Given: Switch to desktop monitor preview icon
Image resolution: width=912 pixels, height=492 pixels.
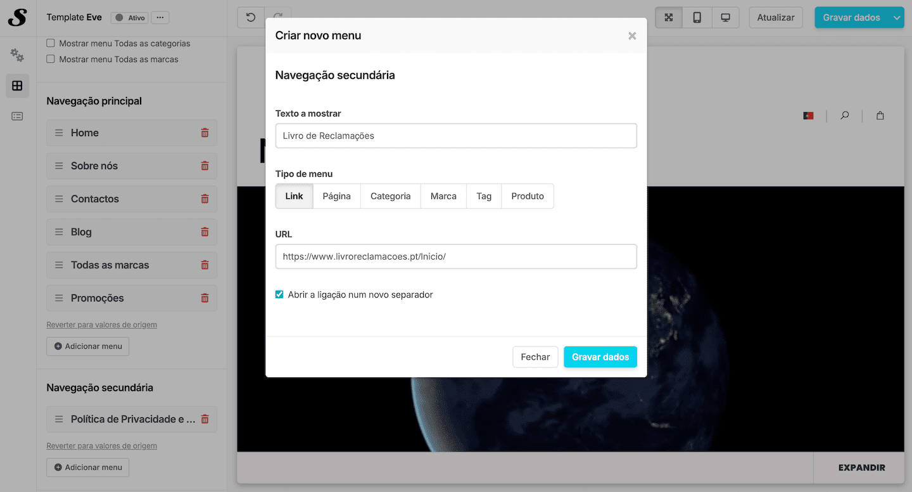Looking at the screenshot, I should point(725,18).
